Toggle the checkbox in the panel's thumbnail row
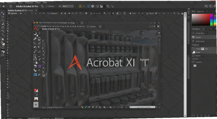 coord(193,49)
